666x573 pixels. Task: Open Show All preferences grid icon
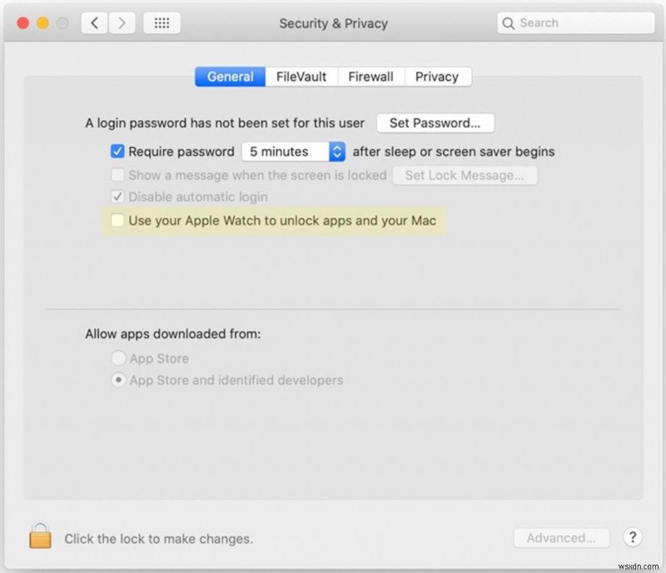tap(162, 22)
